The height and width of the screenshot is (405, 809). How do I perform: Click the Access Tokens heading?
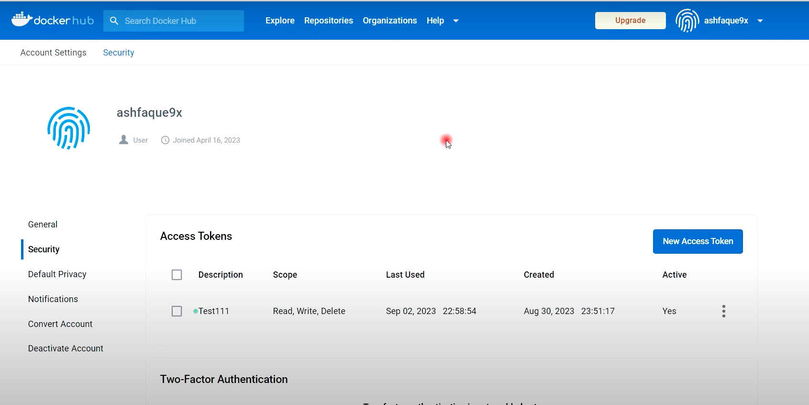coord(196,236)
